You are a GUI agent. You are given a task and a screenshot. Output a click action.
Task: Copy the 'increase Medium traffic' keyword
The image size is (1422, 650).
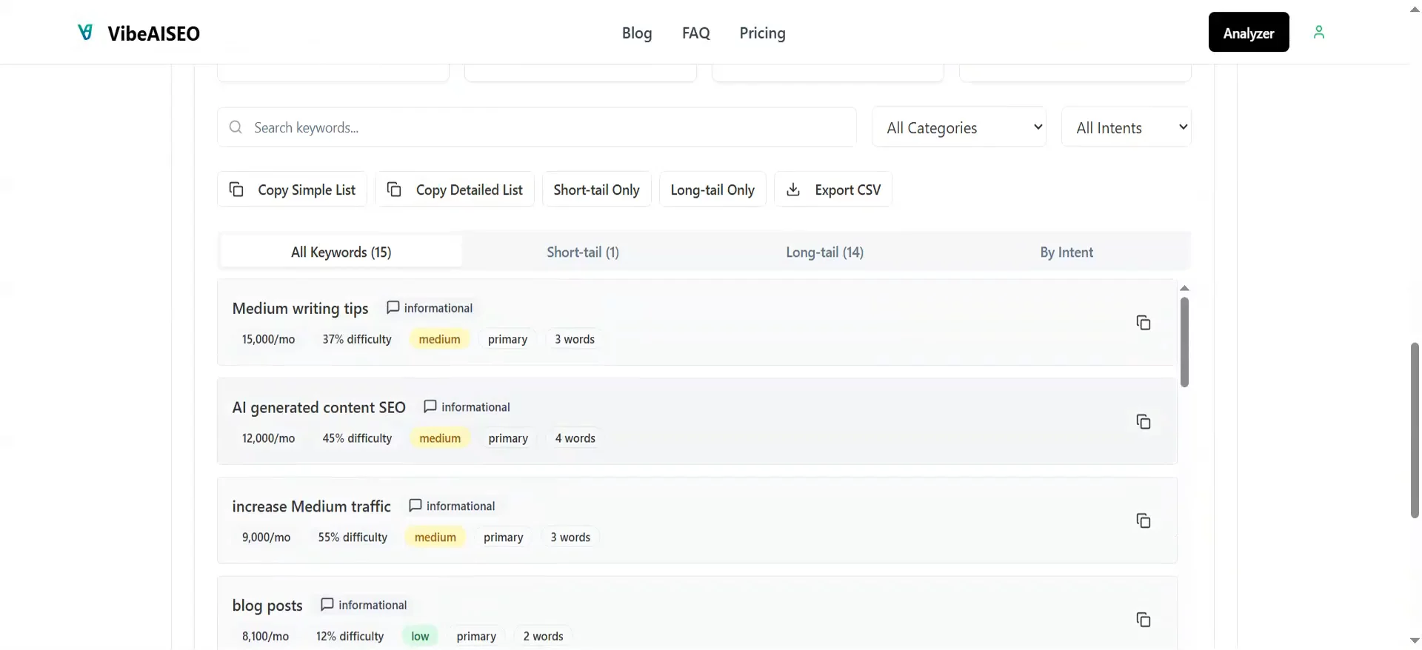point(1143,520)
